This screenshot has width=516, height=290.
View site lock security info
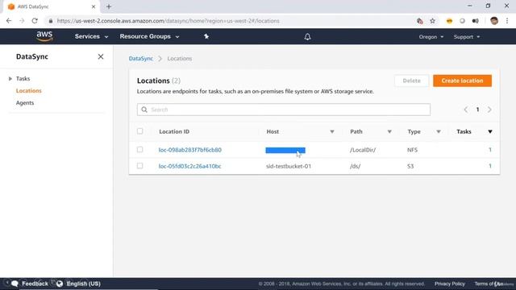pos(50,21)
